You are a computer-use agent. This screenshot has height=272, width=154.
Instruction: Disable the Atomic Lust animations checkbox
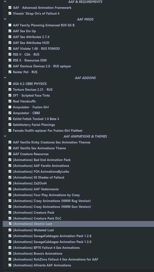tap(10, 224)
